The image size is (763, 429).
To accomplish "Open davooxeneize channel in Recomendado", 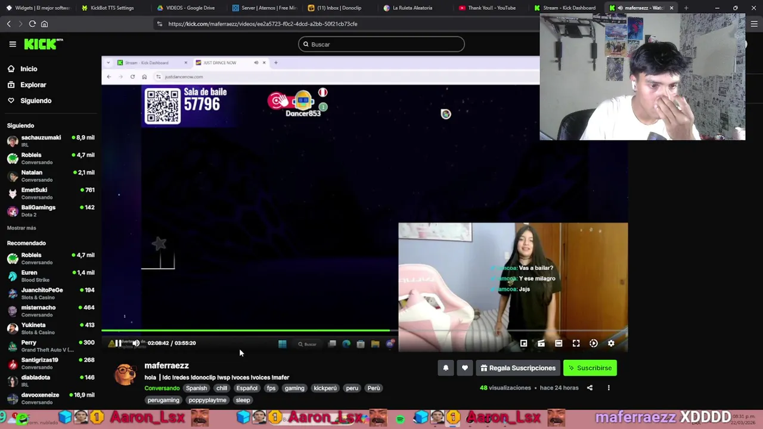I will point(51,398).
